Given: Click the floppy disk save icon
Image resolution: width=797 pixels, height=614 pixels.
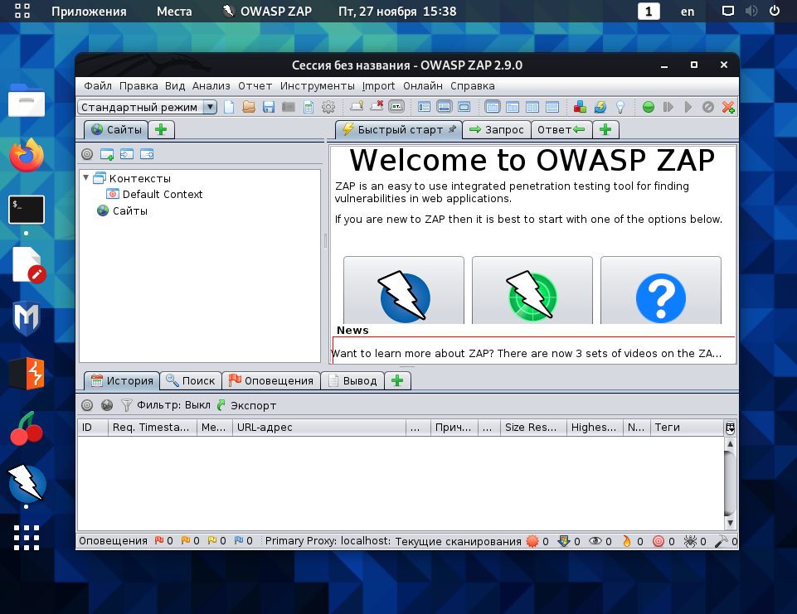Looking at the screenshot, I should tap(269, 107).
